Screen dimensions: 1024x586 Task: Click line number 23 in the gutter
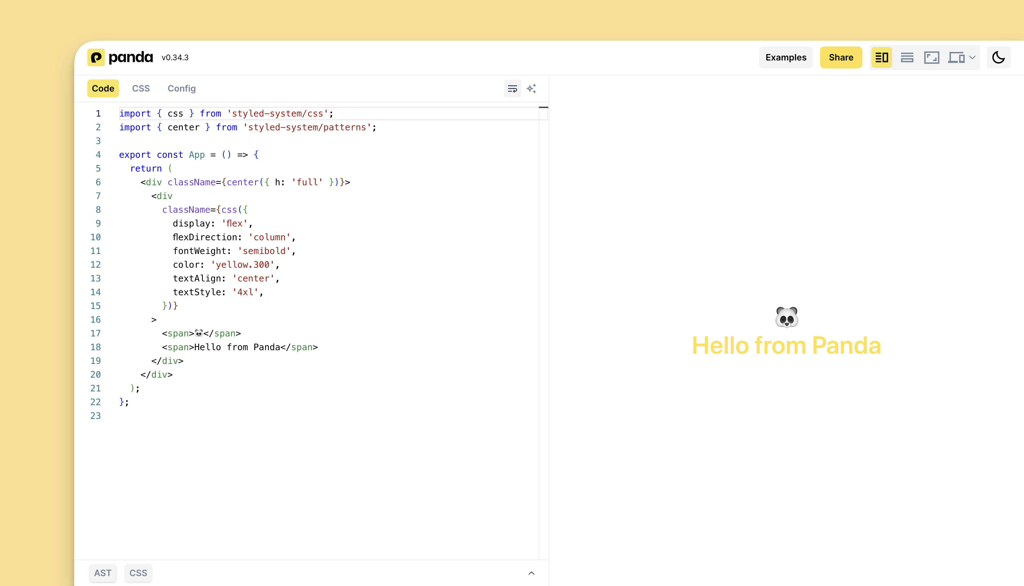click(x=95, y=416)
